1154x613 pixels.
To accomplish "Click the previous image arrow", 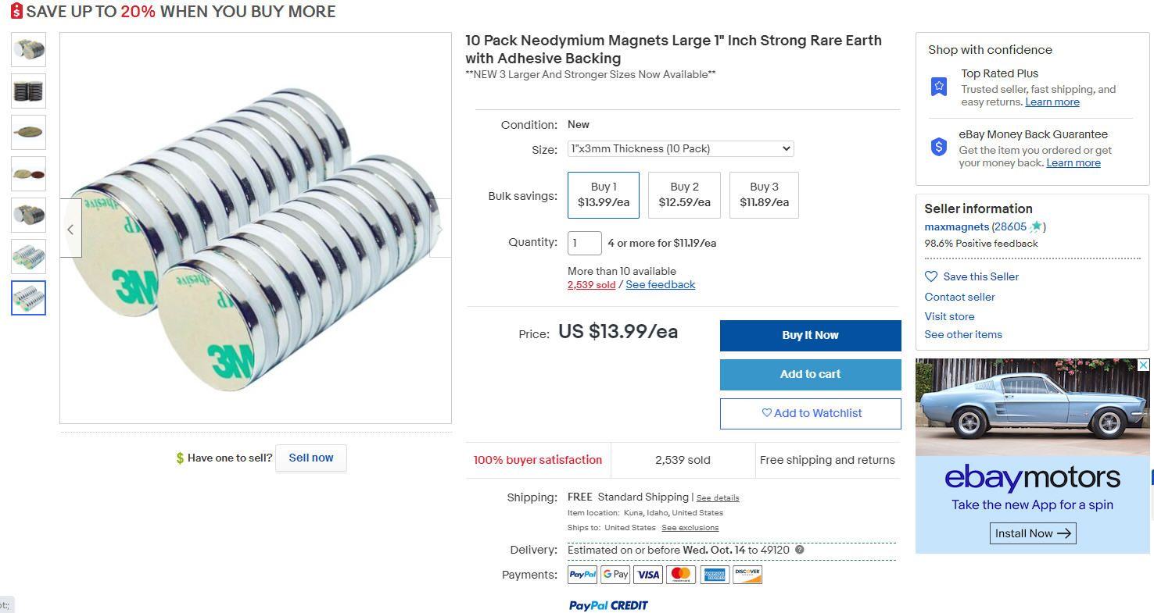I will click(x=70, y=229).
